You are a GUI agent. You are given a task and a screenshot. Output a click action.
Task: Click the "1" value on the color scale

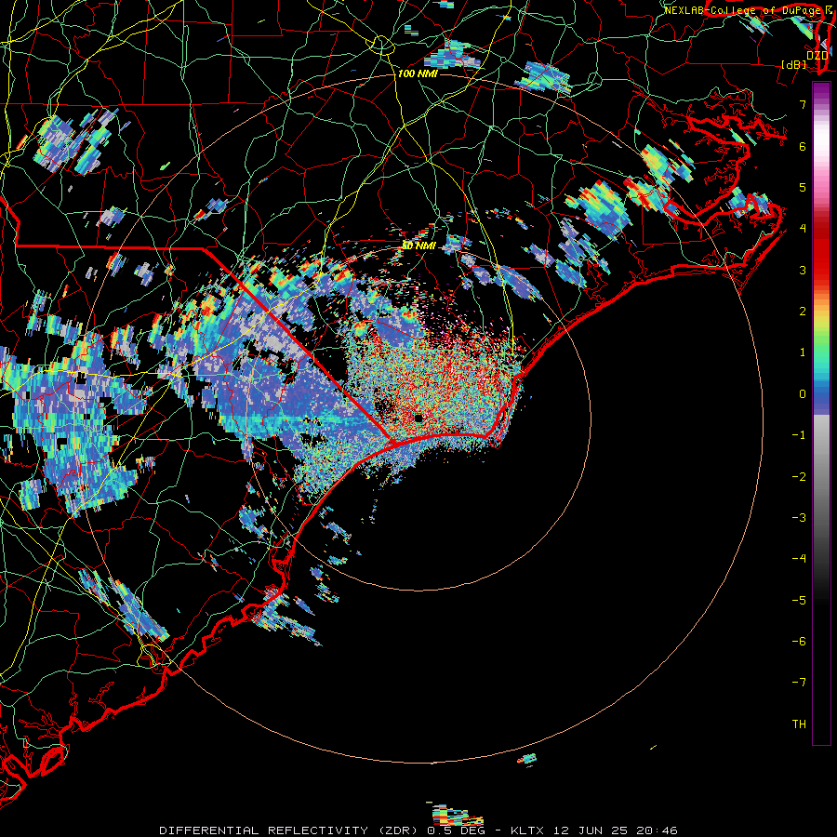pos(803,352)
